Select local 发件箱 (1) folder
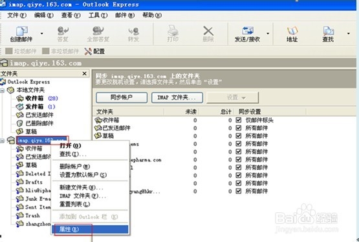The height and width of the screenshot is (242, 359). 36,106
